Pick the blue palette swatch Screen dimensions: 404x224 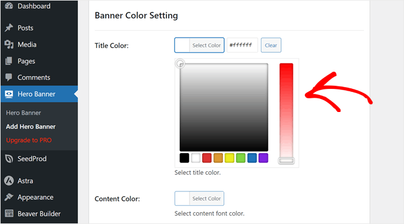click(252, 158)
